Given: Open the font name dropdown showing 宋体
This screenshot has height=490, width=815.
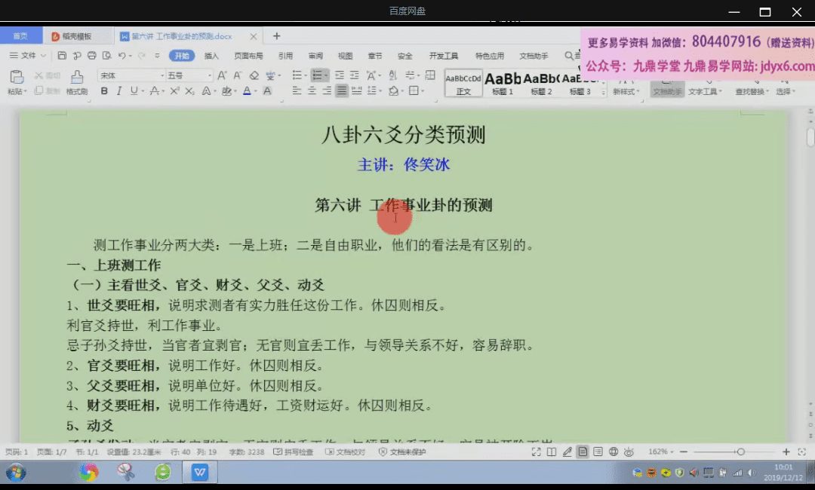Looking at the screenshot, I should pyautogui.click(x=131, y=75).
